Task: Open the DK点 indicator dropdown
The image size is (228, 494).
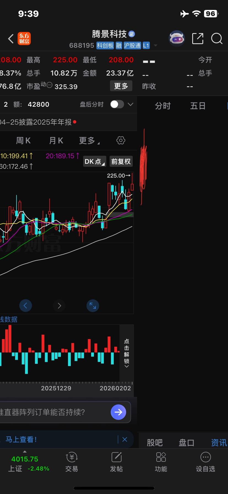Action: [x=94, y=162]
